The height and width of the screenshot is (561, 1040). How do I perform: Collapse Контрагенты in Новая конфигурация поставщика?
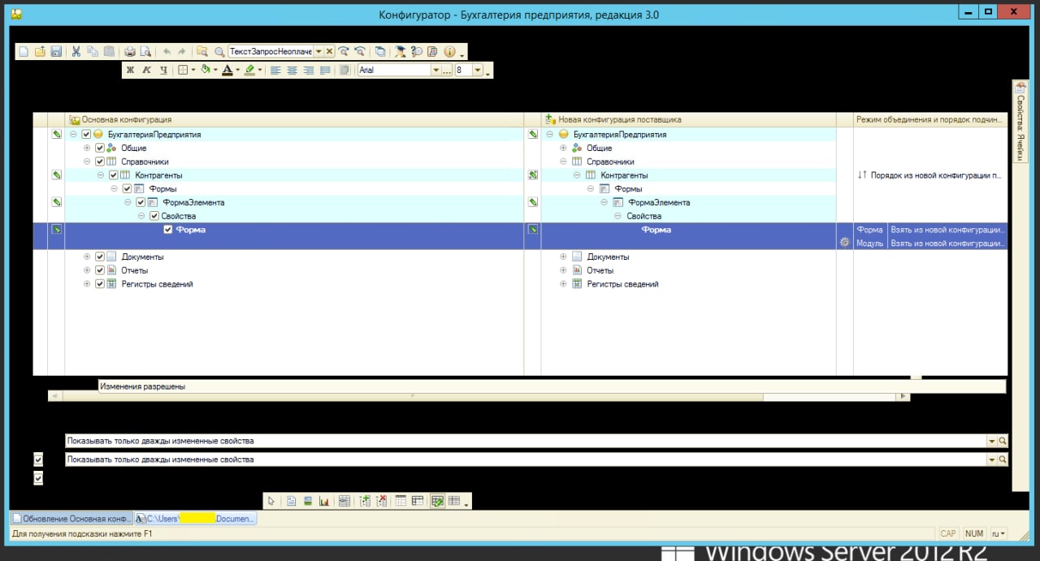[x=578, y=175]
